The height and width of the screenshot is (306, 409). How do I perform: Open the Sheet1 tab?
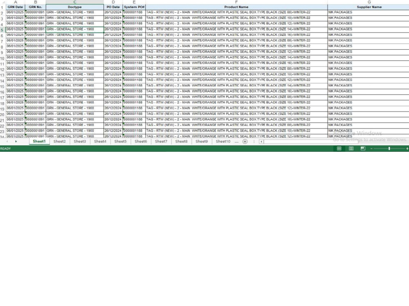click(39, 141)
